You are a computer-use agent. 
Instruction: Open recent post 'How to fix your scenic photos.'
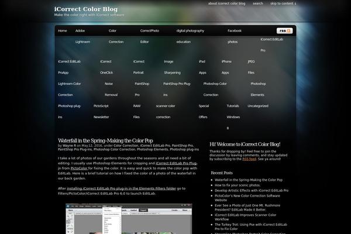[238, 185]
